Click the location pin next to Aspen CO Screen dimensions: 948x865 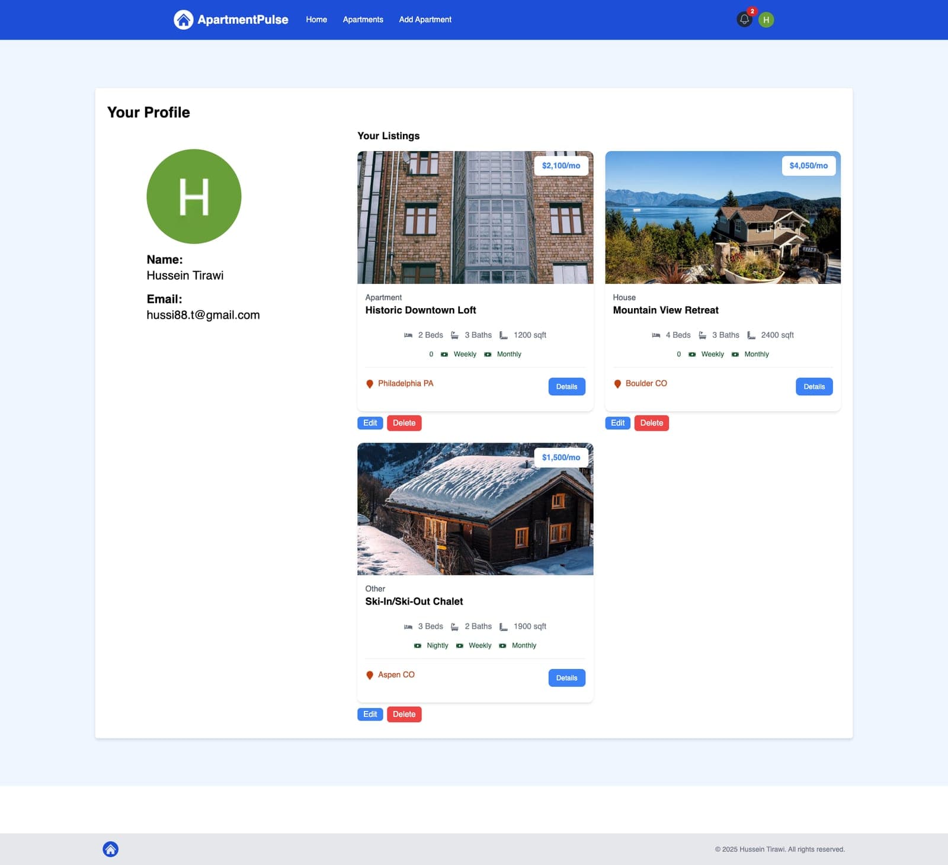(x=370, y=675)
